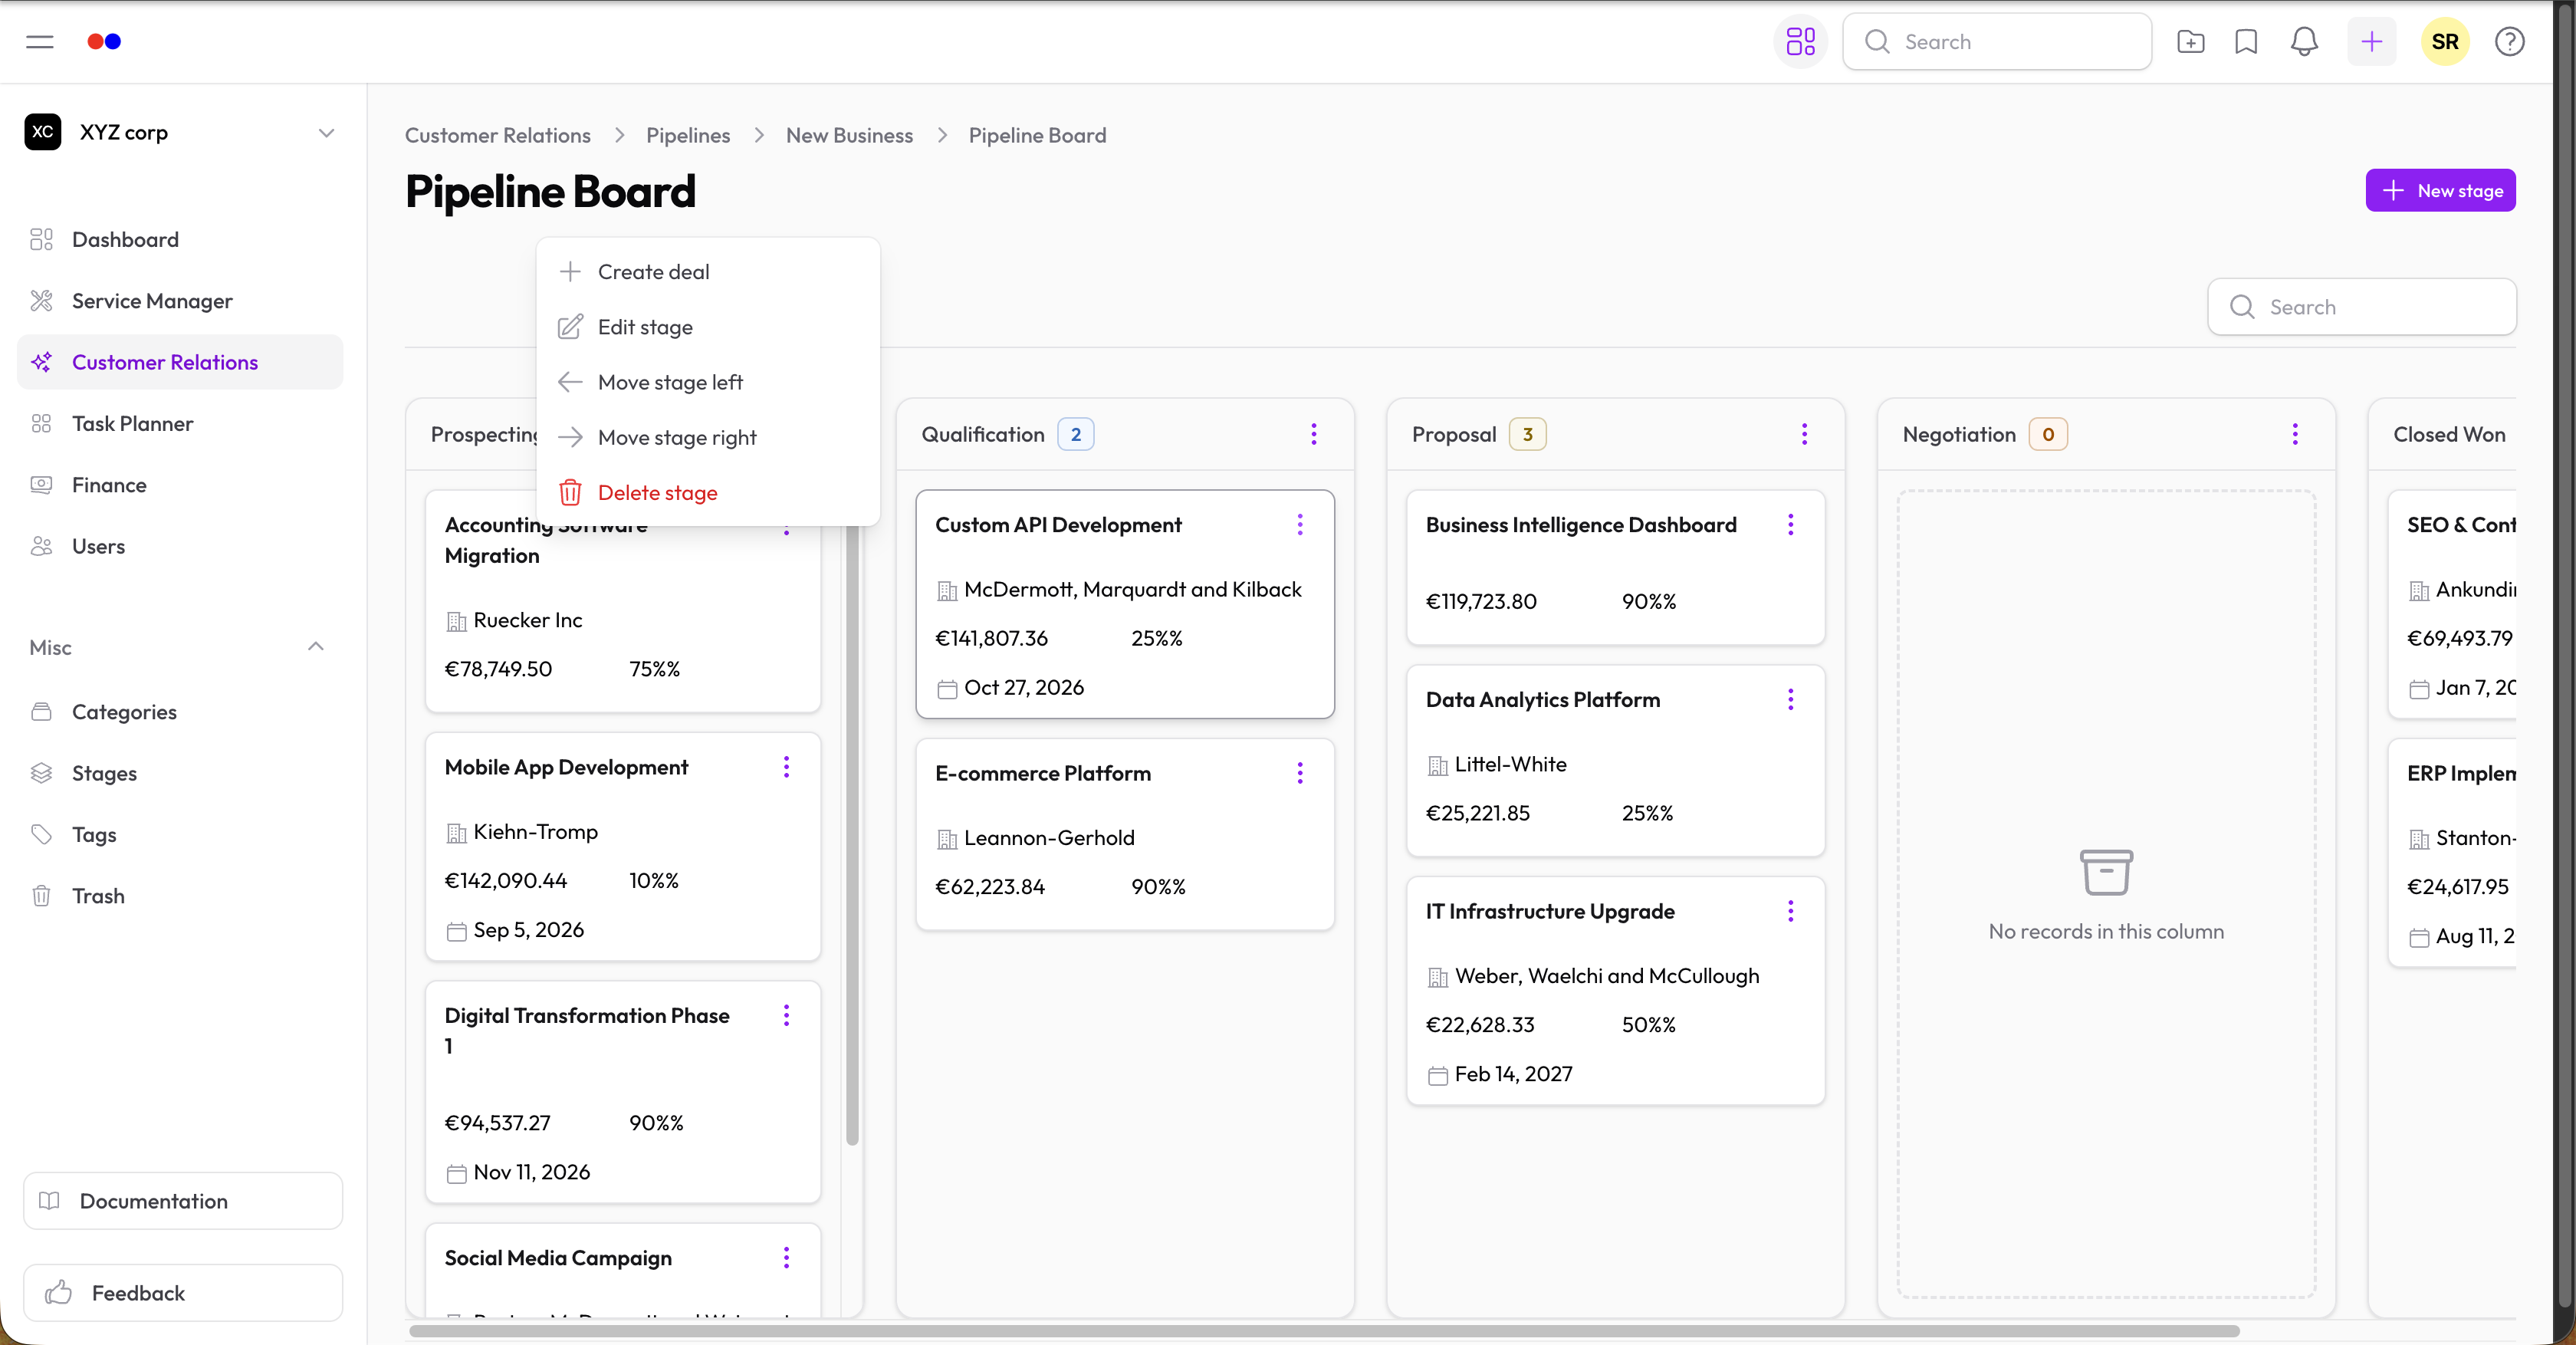
Task: Click the Closed Won stage header
Action: coord(2448,434)
